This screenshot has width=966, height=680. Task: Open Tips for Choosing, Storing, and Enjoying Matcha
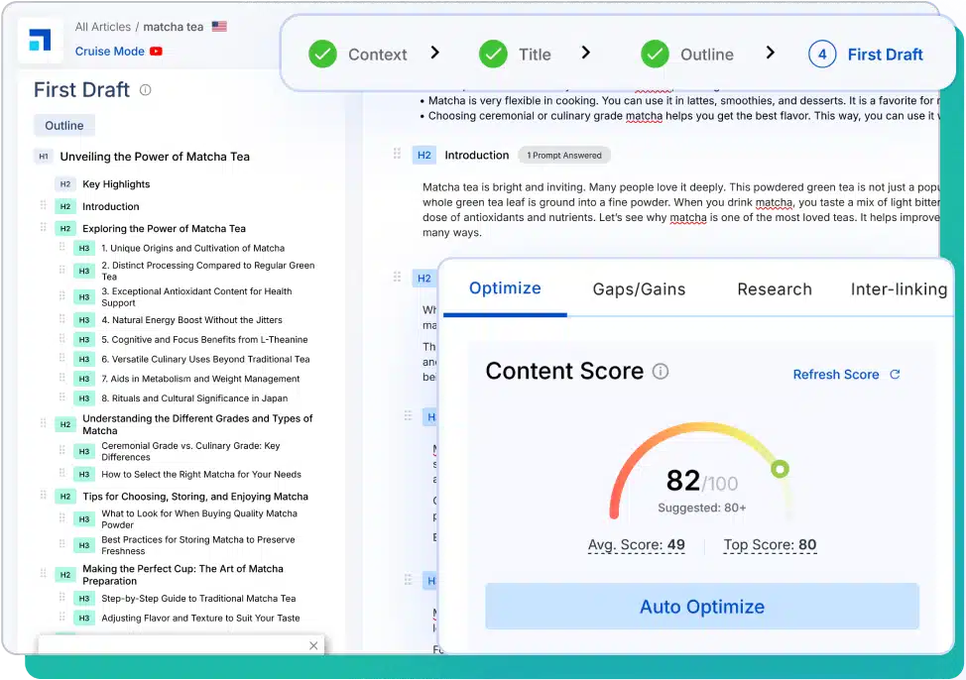194,497
